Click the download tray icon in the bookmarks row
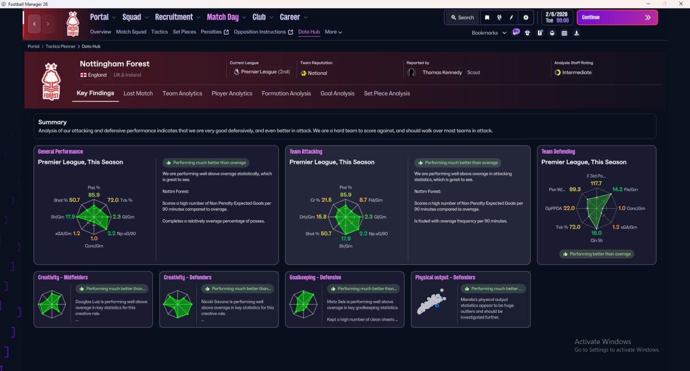 [577, 33]
